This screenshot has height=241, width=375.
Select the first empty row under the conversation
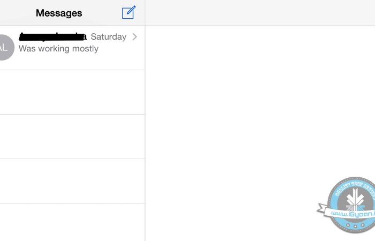72,92
